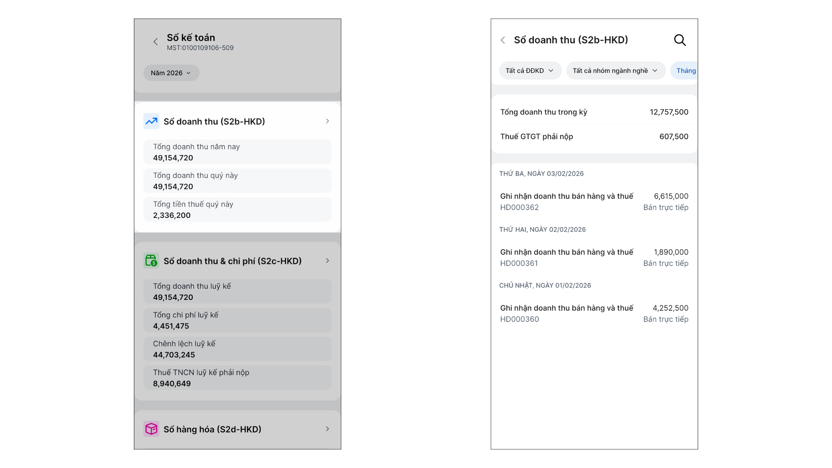The height and width of the screenshot is (468, 832).
Task: Select the Tháng filter chip
Action: 686,71
